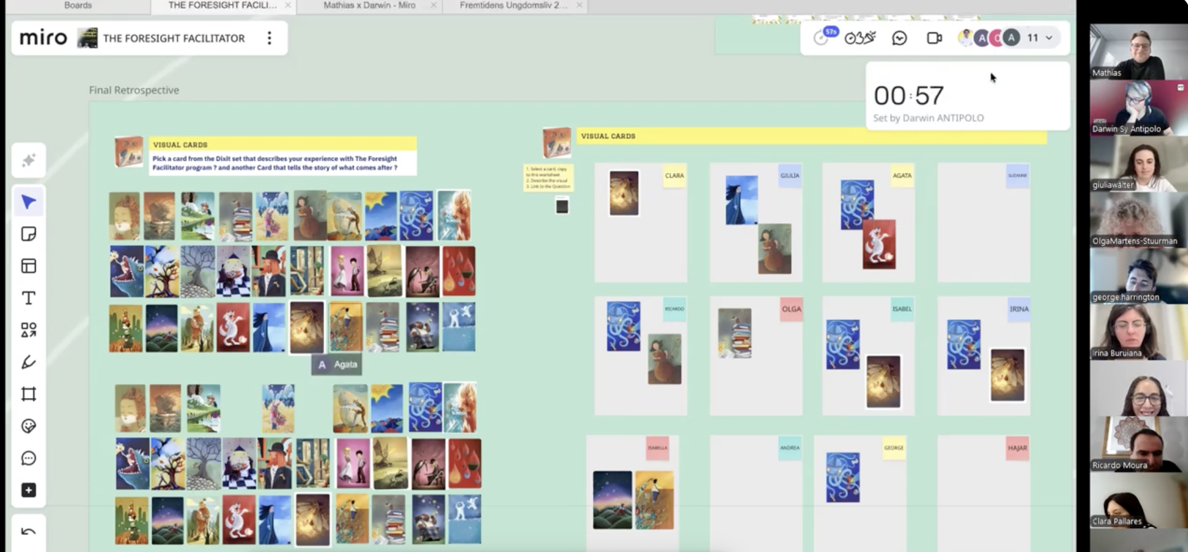Open the Templates tool in the toolbar
This screenshot has height=552, width=1188.
29,266
